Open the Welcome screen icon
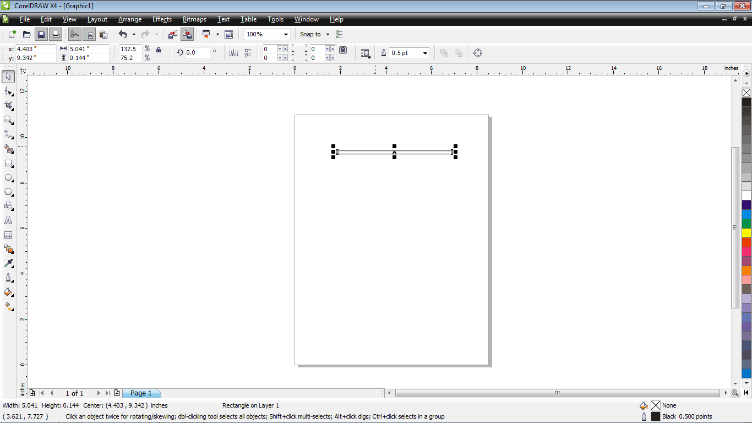This screenshot has height=423, width=752. coord(229,34)
